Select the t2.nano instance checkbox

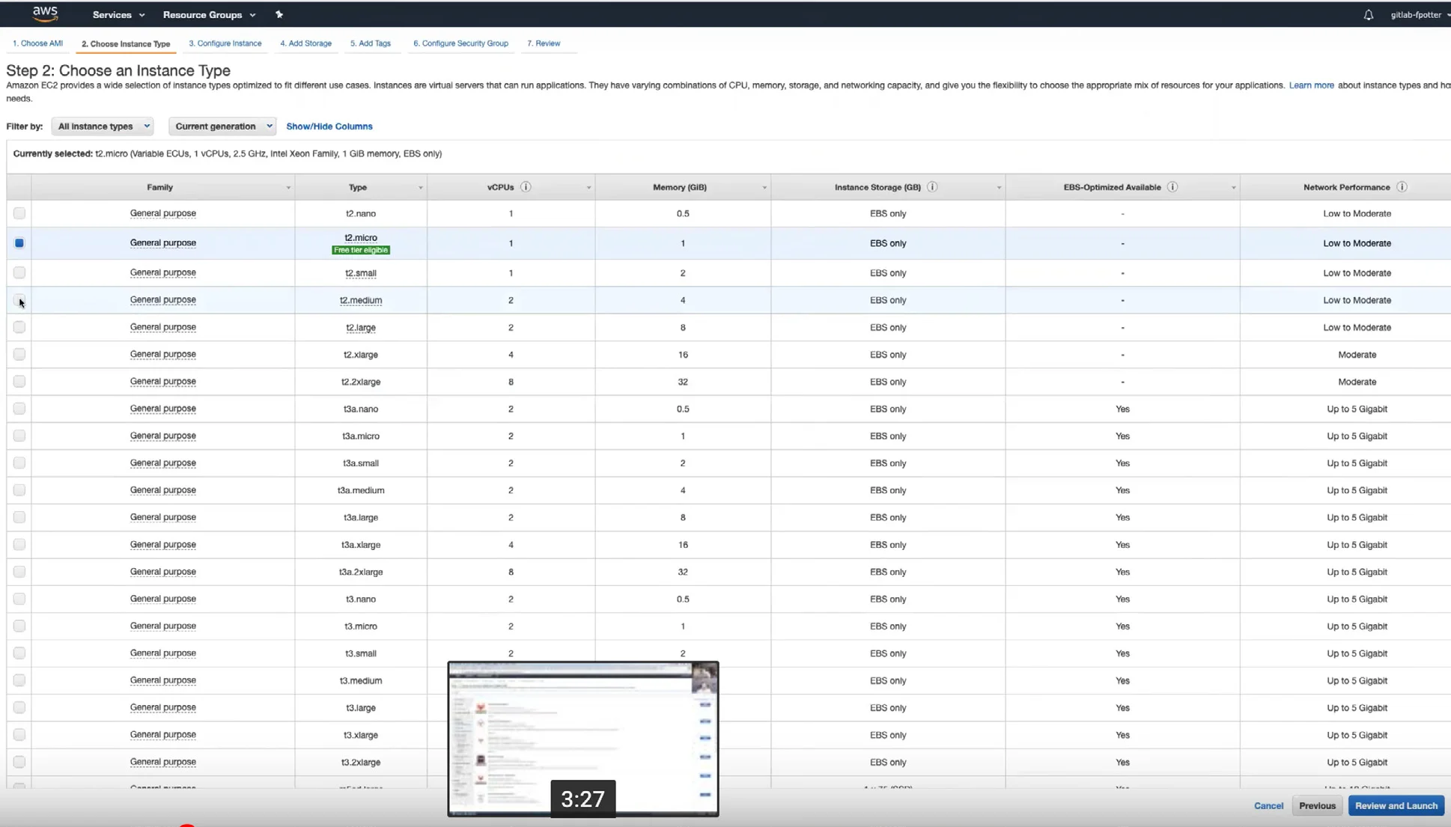coord(19,213)
